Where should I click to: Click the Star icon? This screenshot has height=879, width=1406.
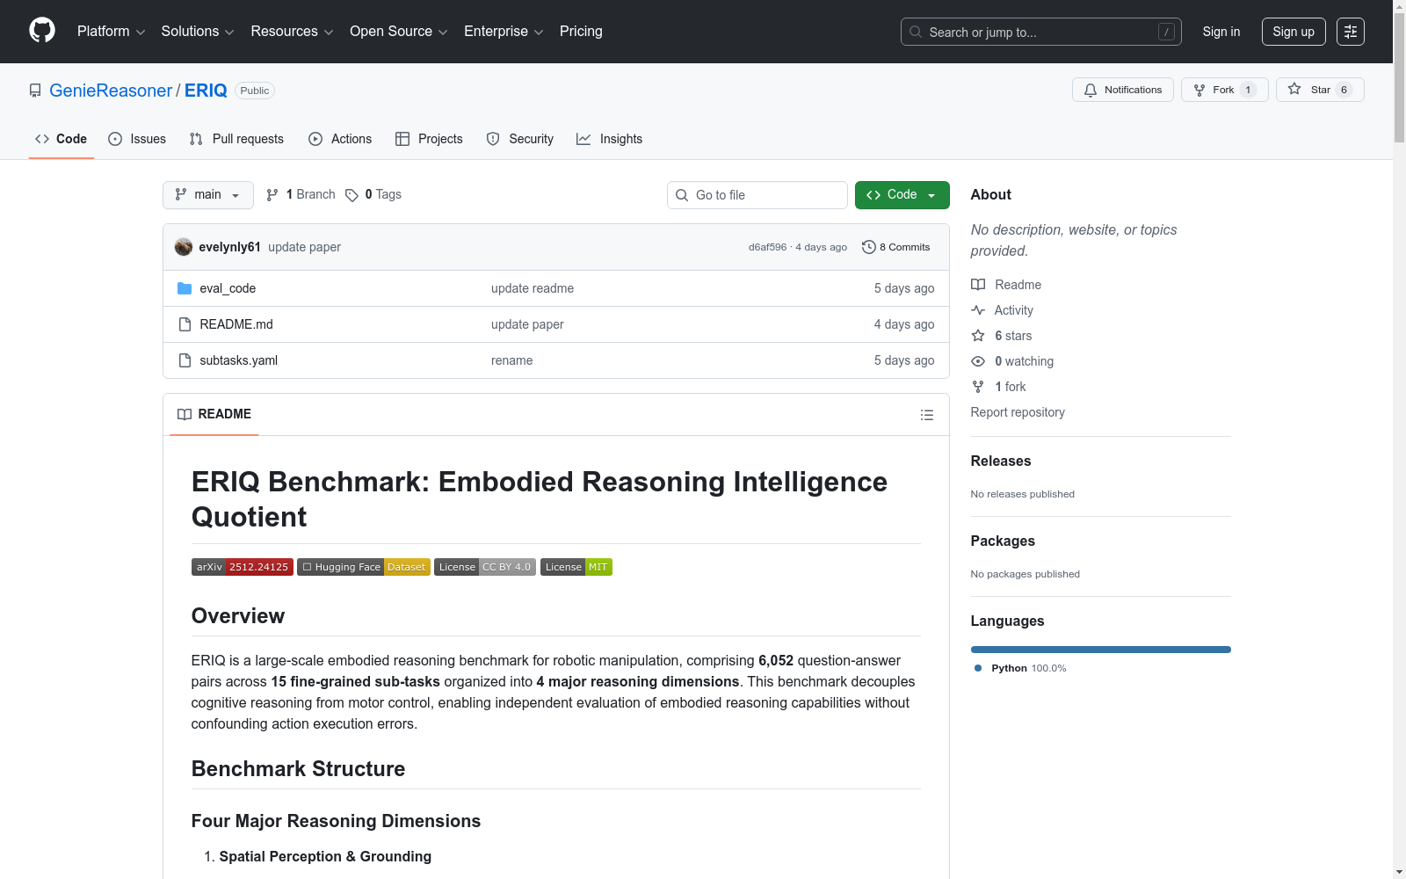click(1294, 89)
